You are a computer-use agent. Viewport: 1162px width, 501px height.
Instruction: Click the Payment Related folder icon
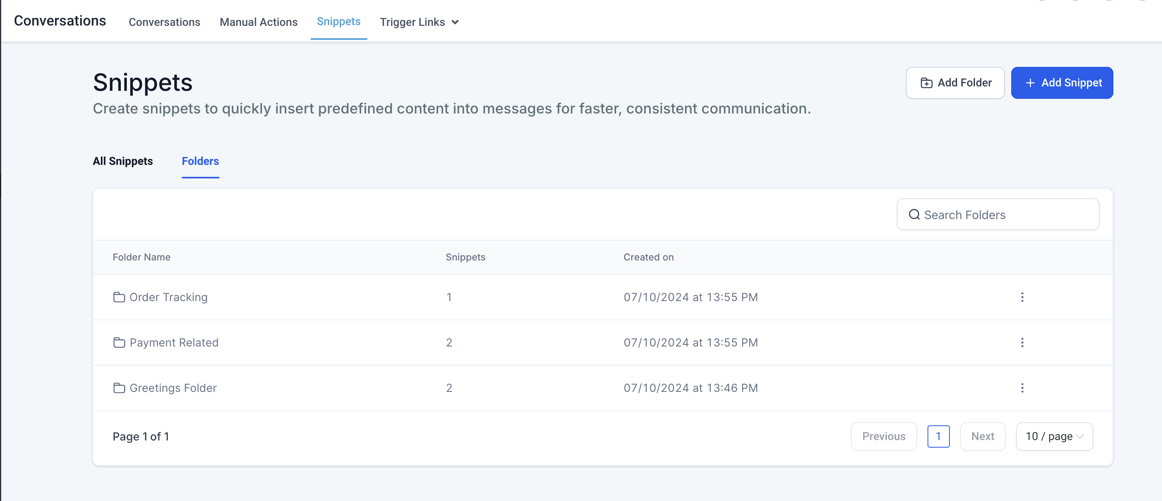pos(119,342)
